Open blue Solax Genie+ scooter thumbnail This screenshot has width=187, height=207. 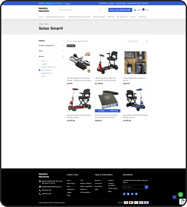(x=136, y=100)
